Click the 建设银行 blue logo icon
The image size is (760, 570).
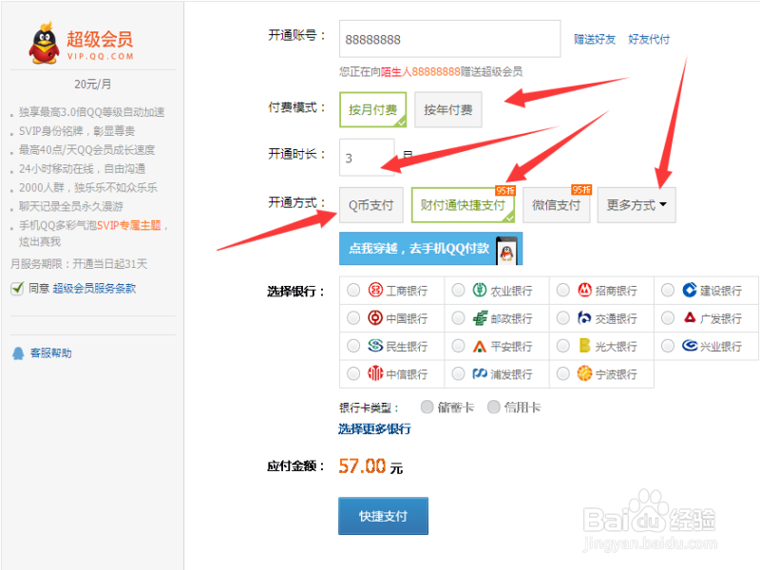coord(692,291)
